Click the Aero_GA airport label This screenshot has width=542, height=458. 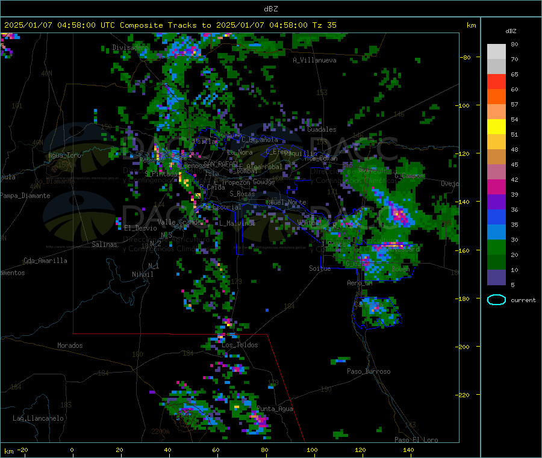pos(360,283)
